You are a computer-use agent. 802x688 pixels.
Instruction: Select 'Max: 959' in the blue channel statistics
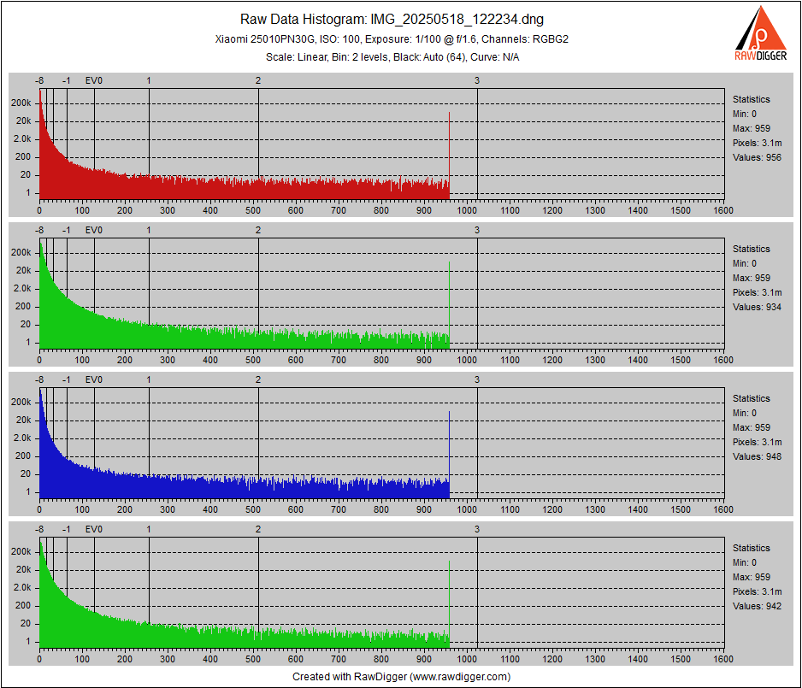(x=752, y=427)
